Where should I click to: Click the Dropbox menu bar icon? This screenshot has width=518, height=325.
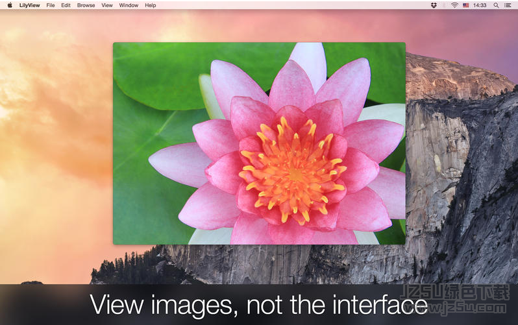coord(434,5)
